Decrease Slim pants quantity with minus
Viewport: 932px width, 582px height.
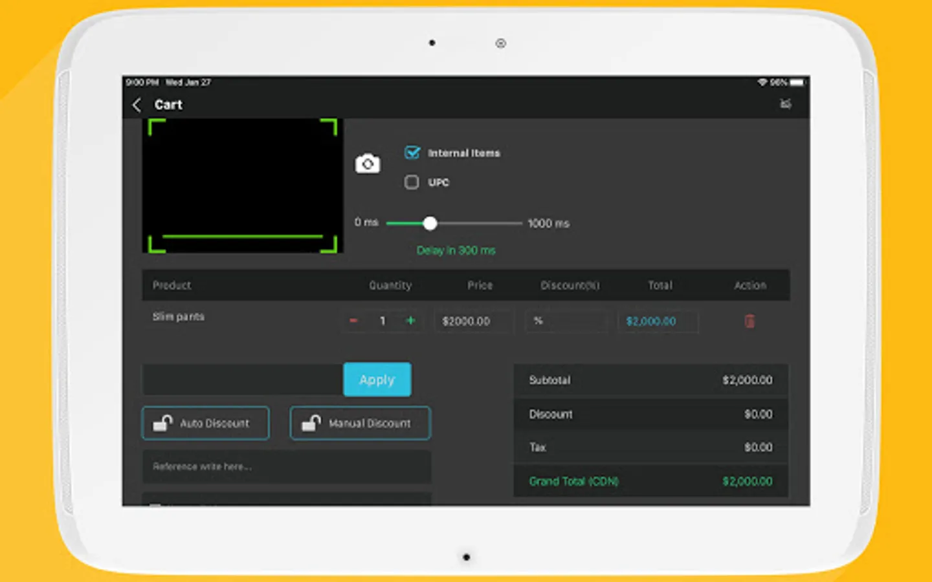pyautogui.click(x=353, y=321)
